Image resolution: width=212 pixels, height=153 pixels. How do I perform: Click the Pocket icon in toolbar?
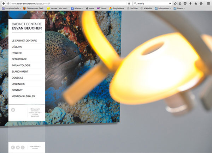(185, 4)
